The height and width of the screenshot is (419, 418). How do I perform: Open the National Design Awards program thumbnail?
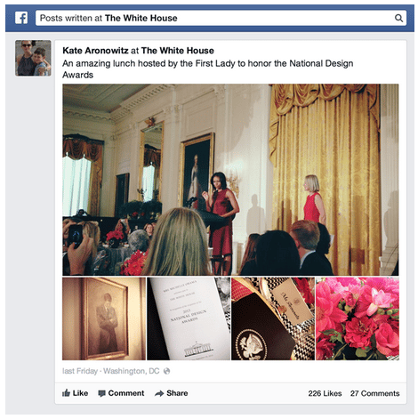tap(189, 318)
